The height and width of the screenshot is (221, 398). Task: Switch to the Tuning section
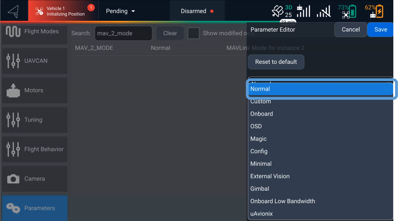pyautogui.click(x=35, y=120)
